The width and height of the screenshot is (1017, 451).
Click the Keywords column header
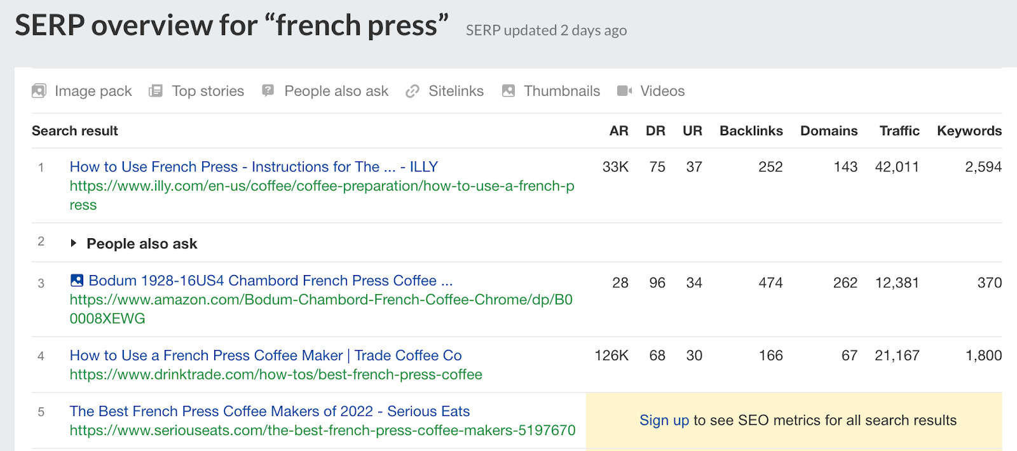(969, 131)
